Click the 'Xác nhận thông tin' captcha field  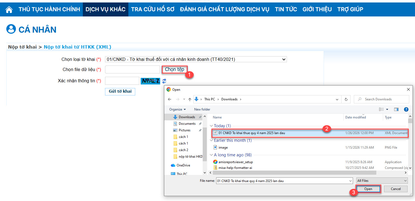click(122, 81)
